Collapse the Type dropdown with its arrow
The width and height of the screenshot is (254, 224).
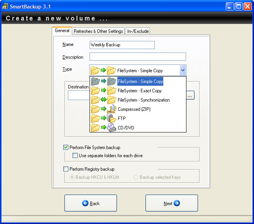(183, 70)
